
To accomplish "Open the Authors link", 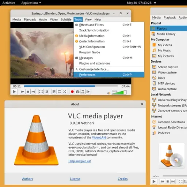I will click(28, 179).
